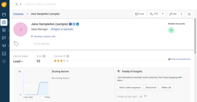Open the Deals dollar icon in sidebar
Screen dimensions: 197x102
point(4,30)
